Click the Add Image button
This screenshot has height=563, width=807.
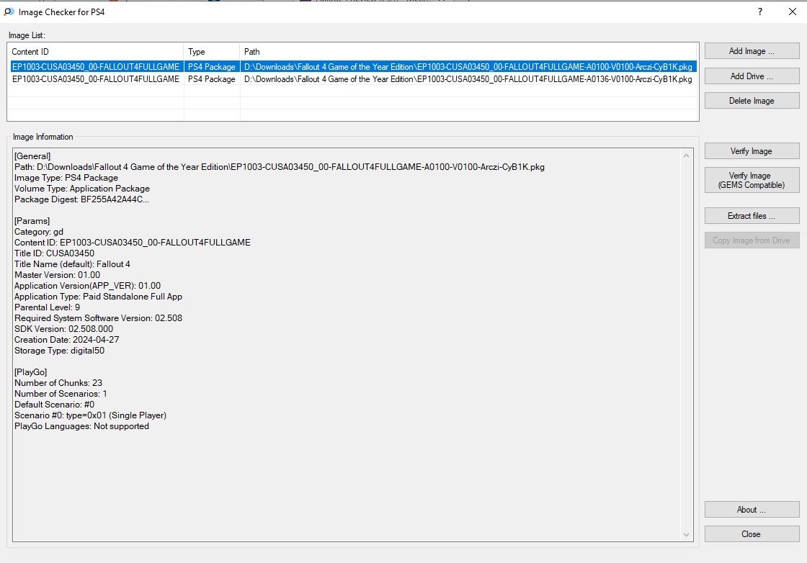click(752, 51)
